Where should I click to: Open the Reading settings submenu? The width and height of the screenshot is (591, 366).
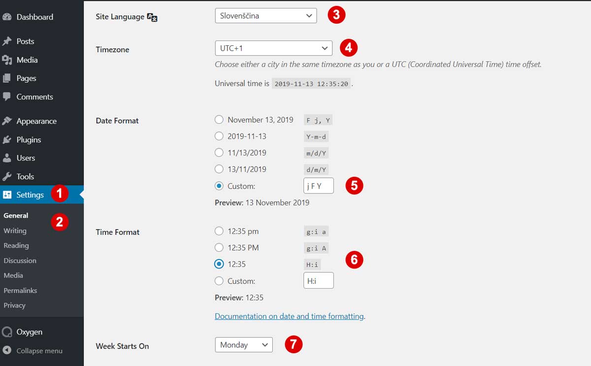[16, 245]
